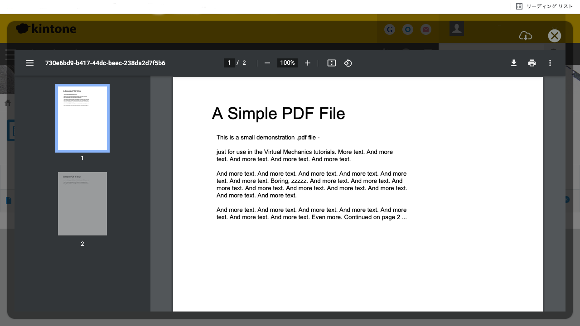580x326 pixels.
Task: Select page 2 thumbnail
Action: (82, 204)
